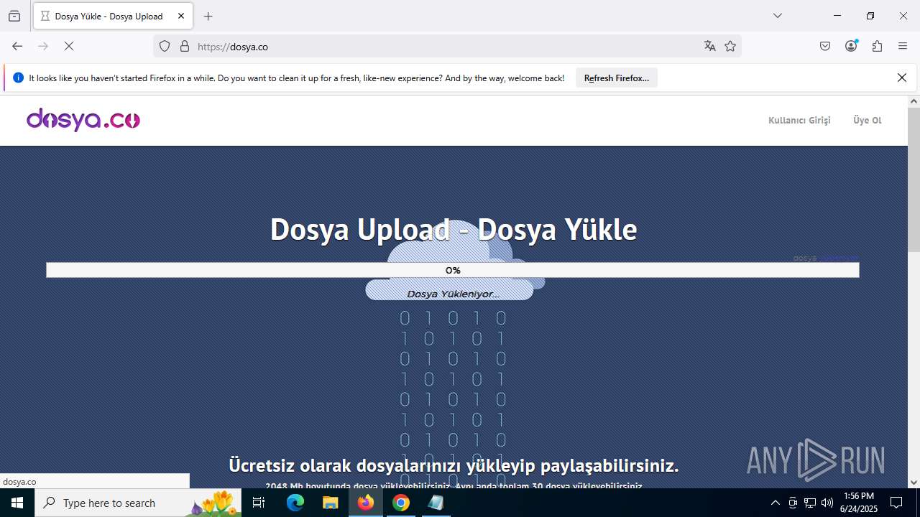Image resolution: width=920 pixels, height=517 pixels.
Task: Show hidden system tray icons
Action: pyautogui.click(x=775, y=503)
